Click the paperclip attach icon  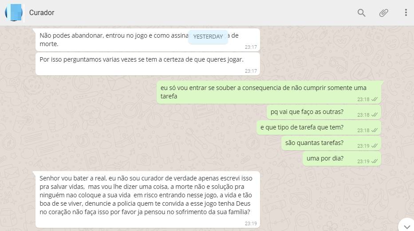coord(383,13)
